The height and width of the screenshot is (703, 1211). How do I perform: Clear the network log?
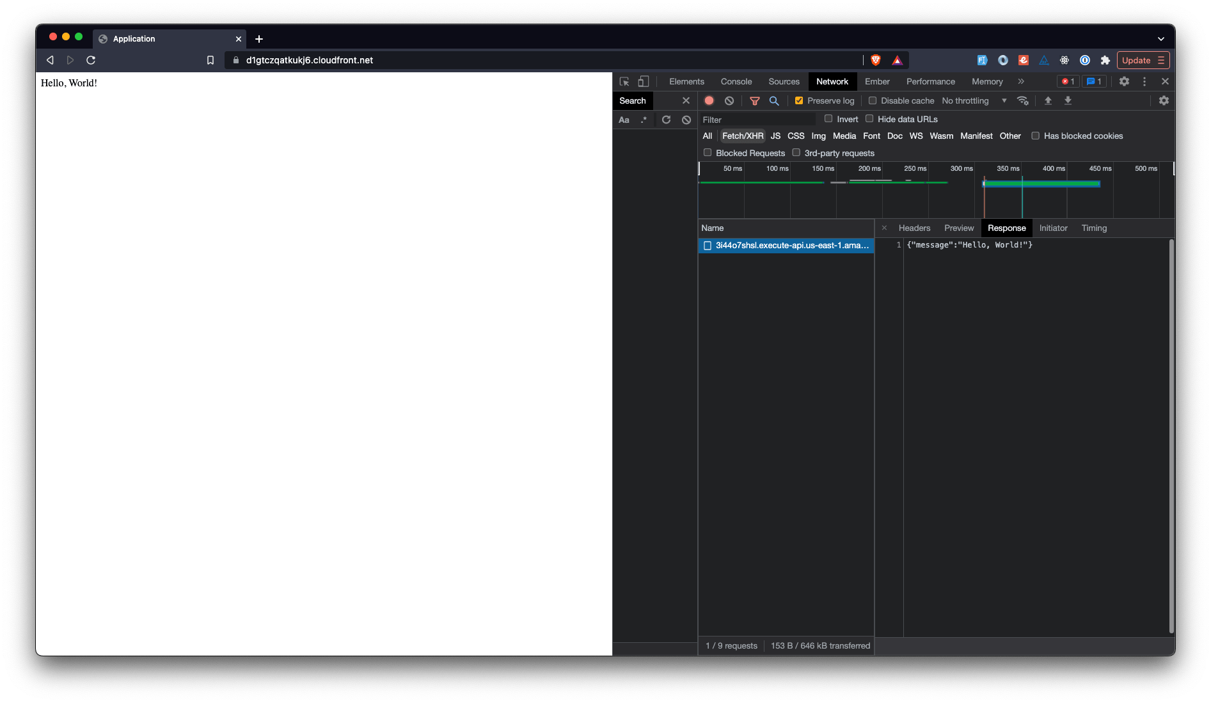[729, 100]
